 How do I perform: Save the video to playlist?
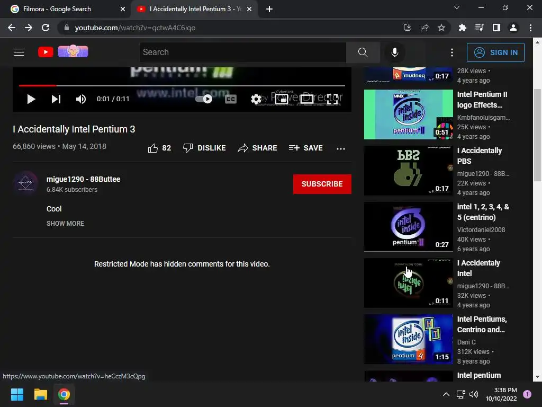coord(305,148)
